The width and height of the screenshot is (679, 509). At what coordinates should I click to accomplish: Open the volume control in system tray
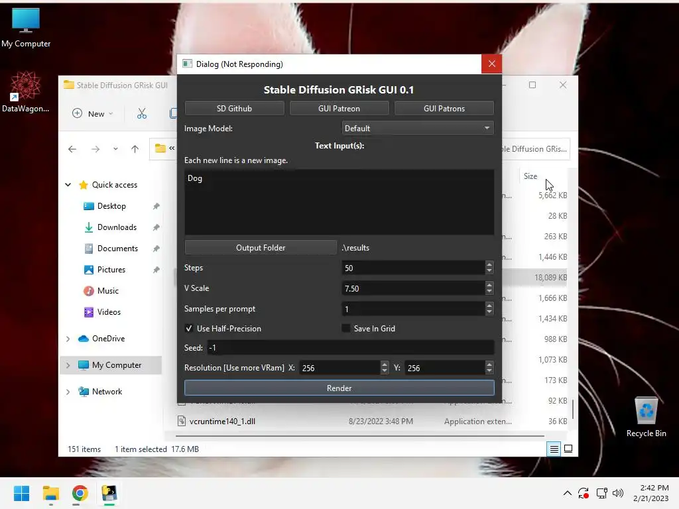pyautogui.click(x=618, y=493)
